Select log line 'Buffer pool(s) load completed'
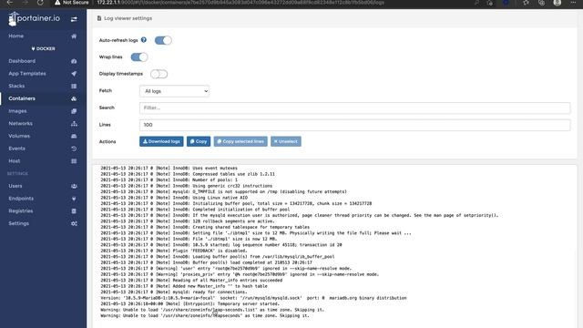583x328 pixels. click(207, 262)
